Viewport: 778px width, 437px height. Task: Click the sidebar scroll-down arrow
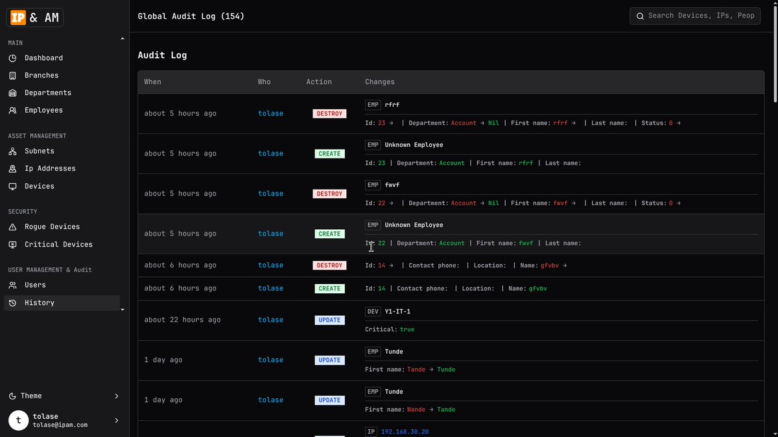coord(123,310)
